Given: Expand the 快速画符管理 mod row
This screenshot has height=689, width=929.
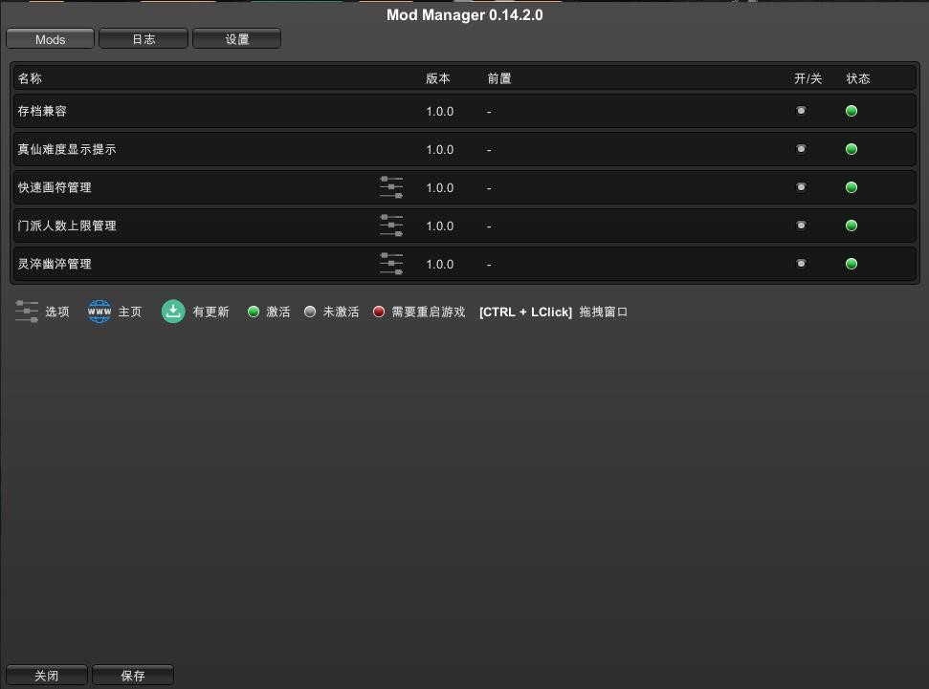Looking at the screenshot, I should click(x=191, y=187).
